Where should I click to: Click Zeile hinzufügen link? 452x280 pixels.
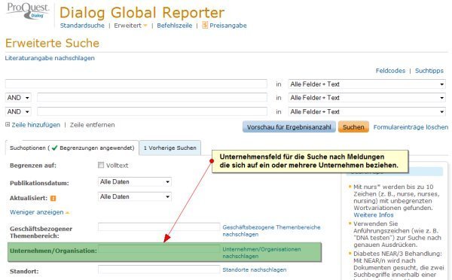(35, 125)
